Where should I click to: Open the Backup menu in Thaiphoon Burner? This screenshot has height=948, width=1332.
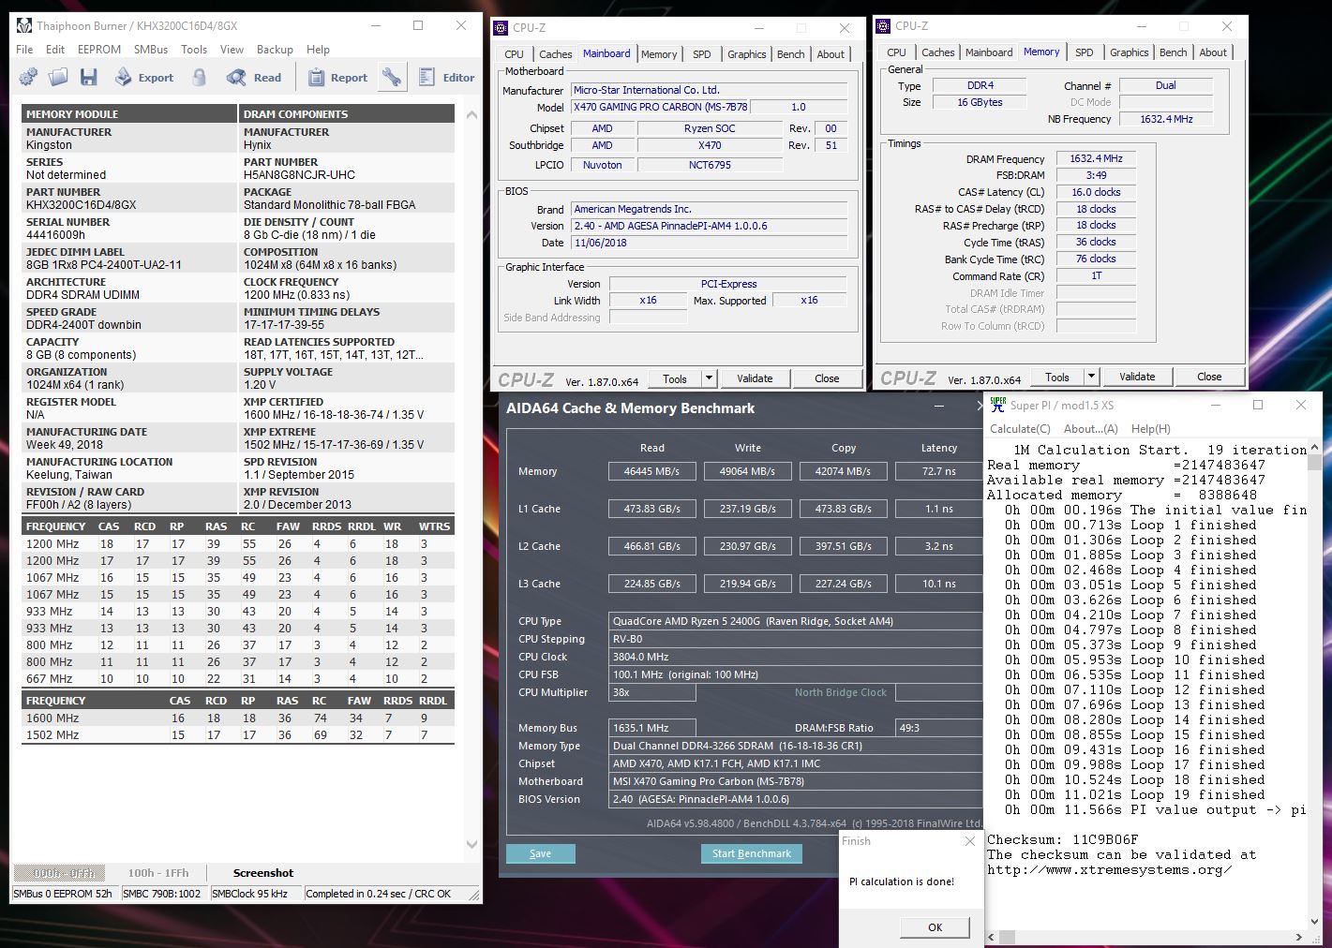(x=275, y=49)
